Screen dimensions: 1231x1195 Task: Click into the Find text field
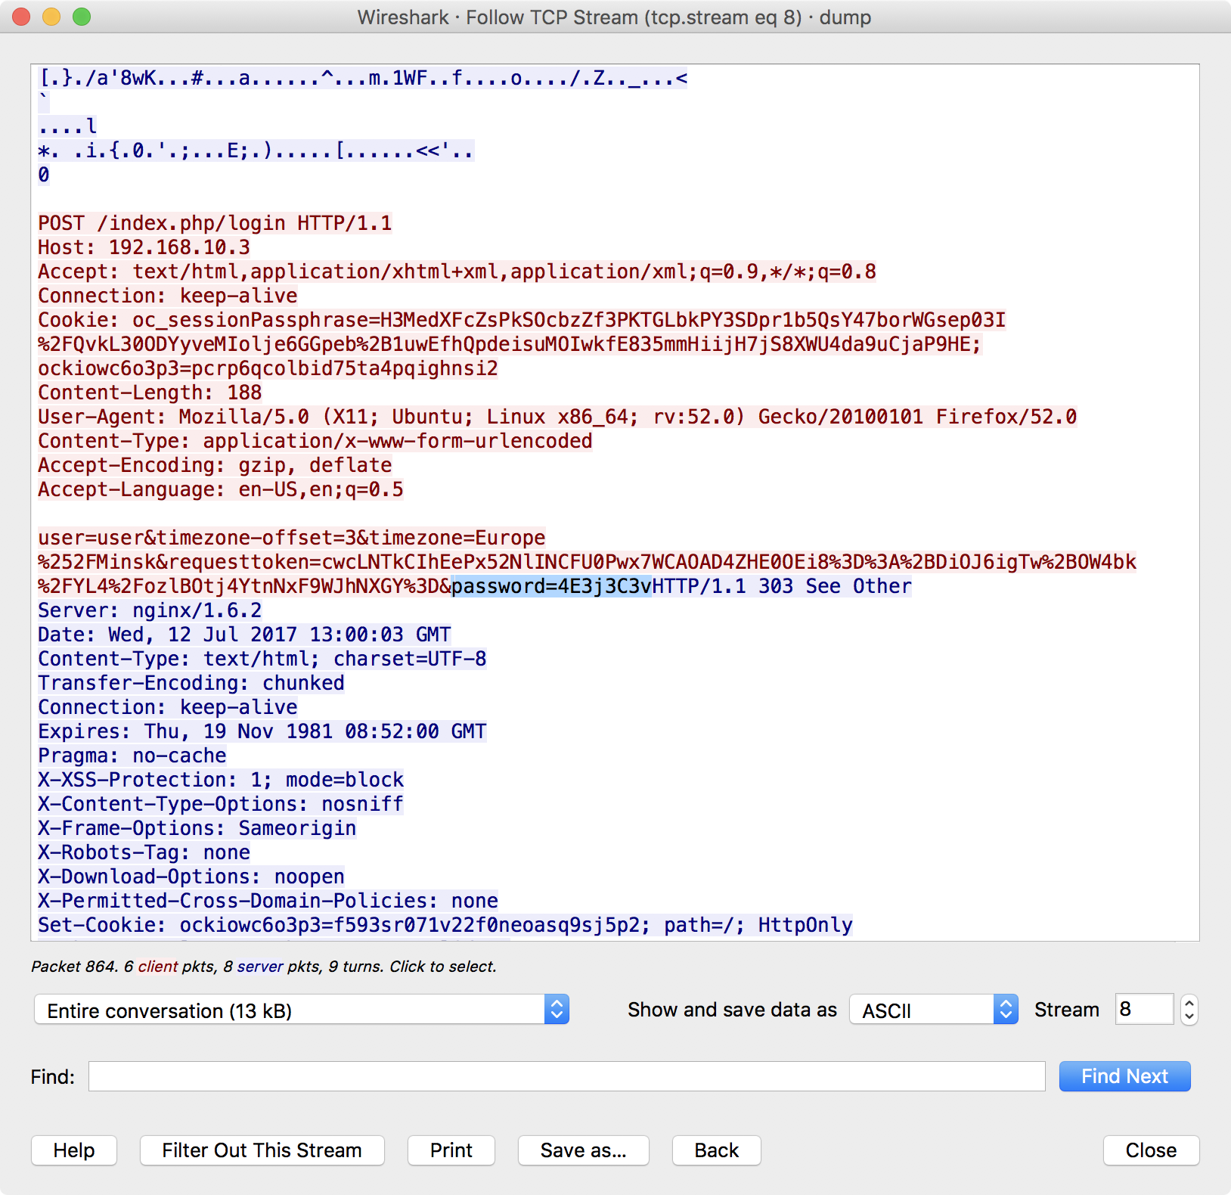(x=567, y=1076)
